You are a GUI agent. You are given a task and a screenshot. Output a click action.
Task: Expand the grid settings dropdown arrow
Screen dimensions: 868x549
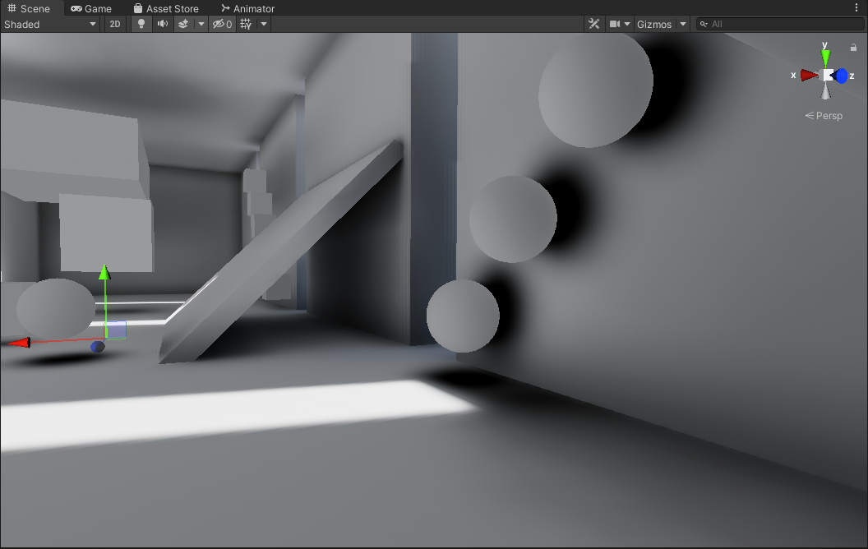264,24
